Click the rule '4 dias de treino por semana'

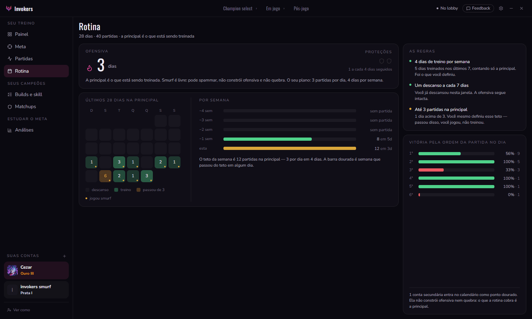pos(442,62)
